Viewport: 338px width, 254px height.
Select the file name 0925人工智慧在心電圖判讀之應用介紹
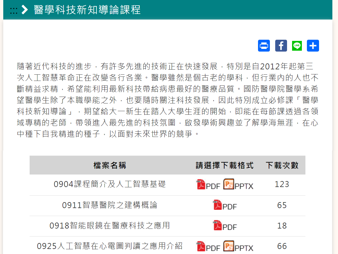[x=110, y=246]
